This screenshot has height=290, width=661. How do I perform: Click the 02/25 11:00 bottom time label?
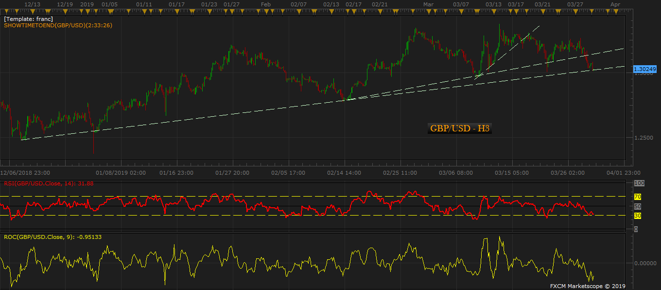pyautogui.click(x=400, y=172)
